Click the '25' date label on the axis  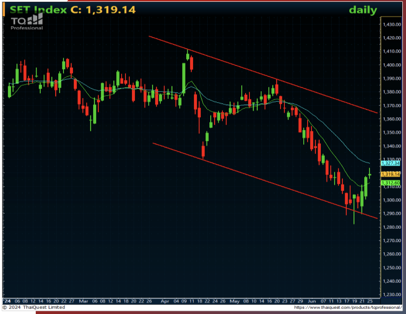tap(370, 301)
